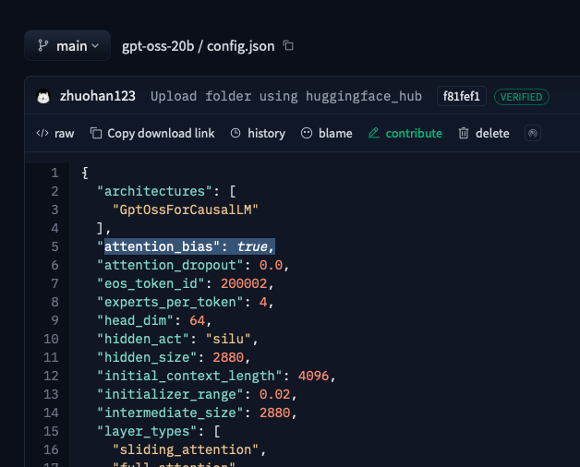Click "eos_token_id" key
580x467 pixels.
click(x=151, y=283)
